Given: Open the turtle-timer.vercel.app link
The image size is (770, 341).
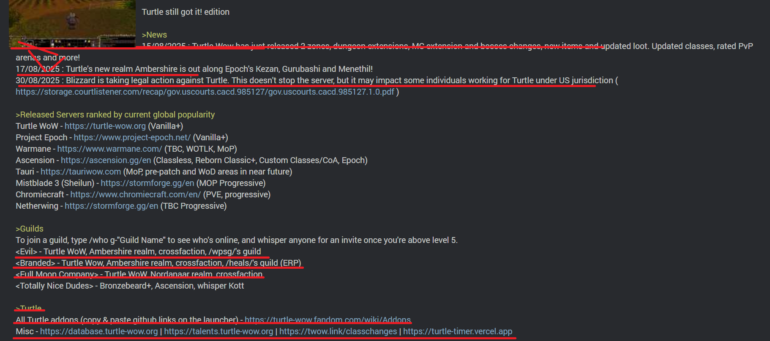Looking at the screenshot, I should point(458,331).
